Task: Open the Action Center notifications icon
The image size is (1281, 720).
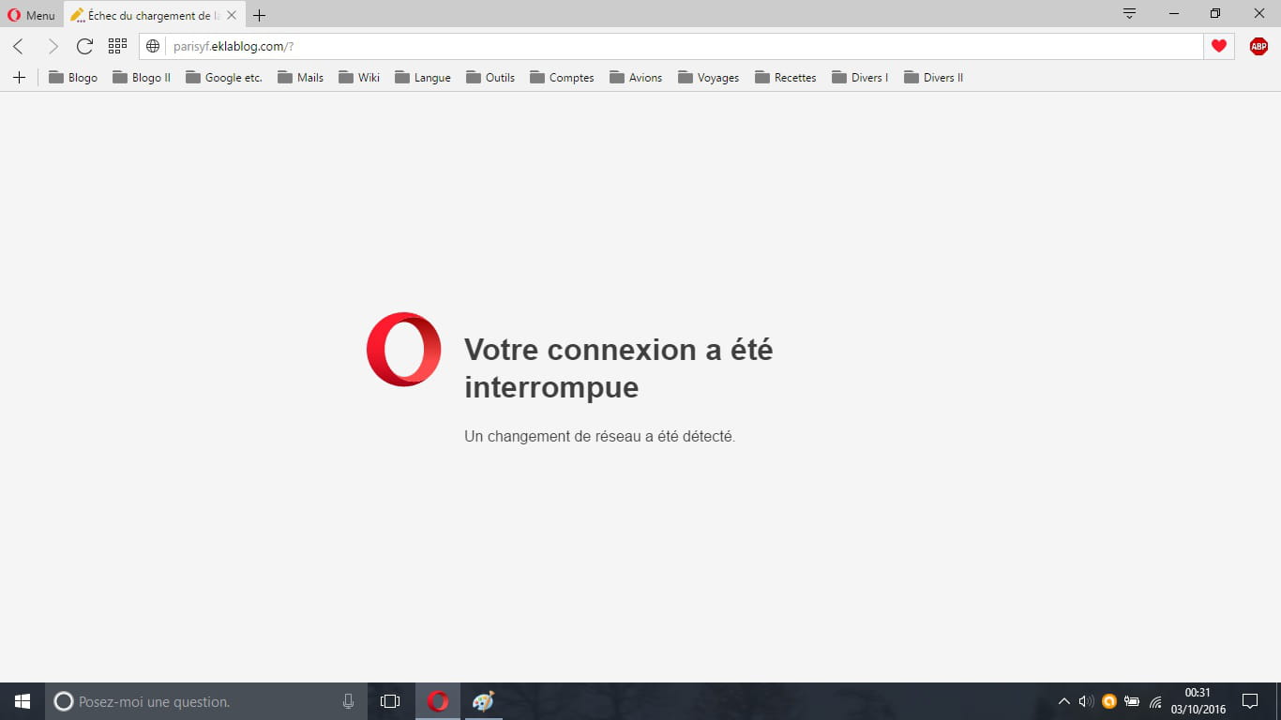Action: (x=1250, y=701)
